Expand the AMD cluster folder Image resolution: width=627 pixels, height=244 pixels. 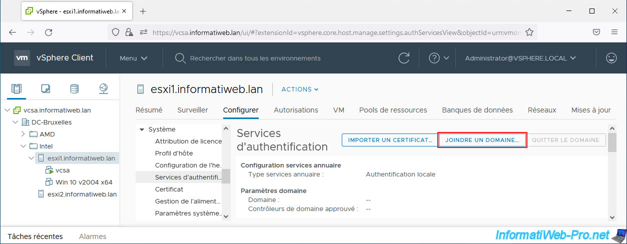(23, 134)
